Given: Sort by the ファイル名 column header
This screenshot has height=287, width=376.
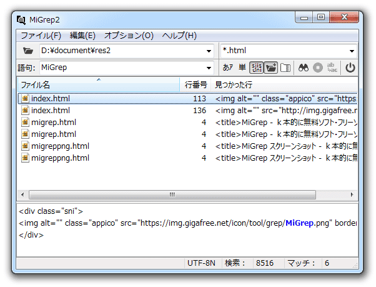Looking at the screenshot, I should point(99,84).
